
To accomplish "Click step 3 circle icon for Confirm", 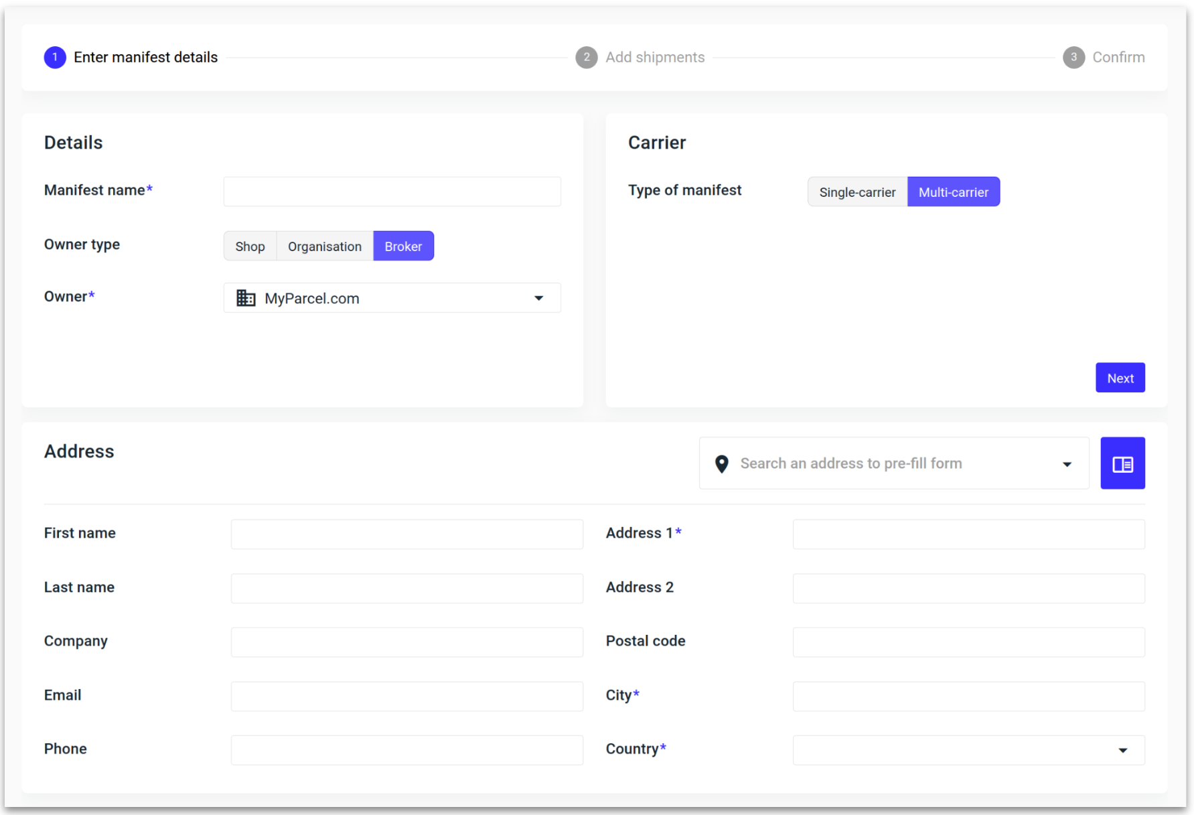I will pos(1073,58).
